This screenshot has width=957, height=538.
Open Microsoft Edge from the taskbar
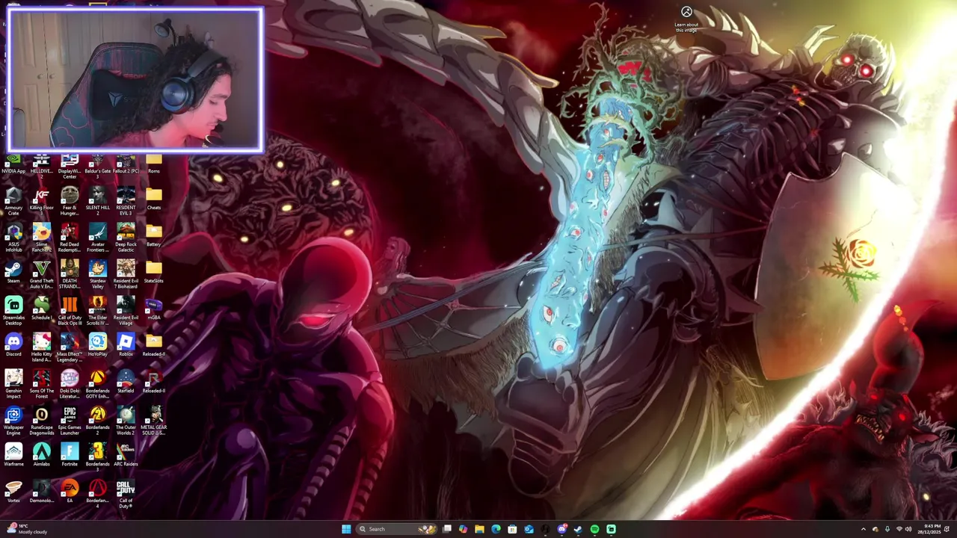pyautogui.click(x=496, y=529)
